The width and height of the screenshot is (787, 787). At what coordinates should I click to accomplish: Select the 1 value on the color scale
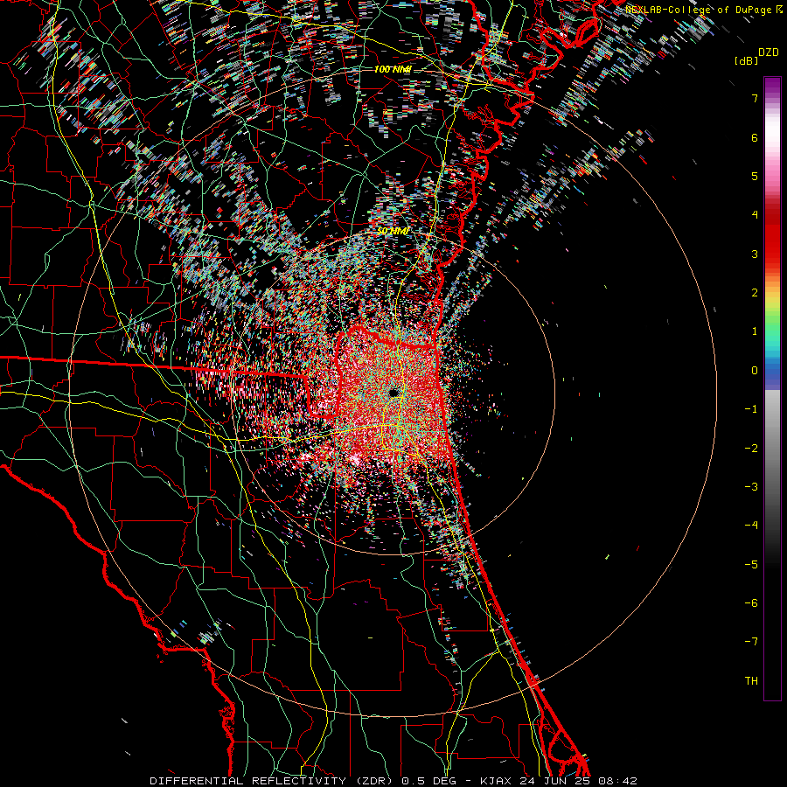coord(755,331)
